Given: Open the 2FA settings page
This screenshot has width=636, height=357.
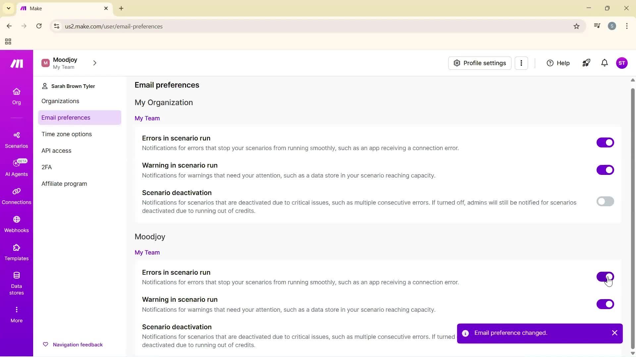Looking at the screenshot, I should tap(46, 167).
